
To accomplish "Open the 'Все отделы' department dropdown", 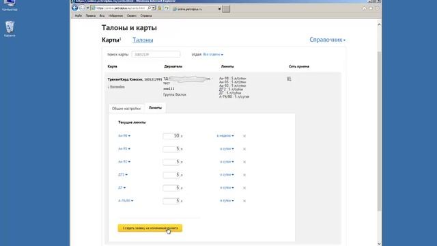I will [x=213, y=55].
